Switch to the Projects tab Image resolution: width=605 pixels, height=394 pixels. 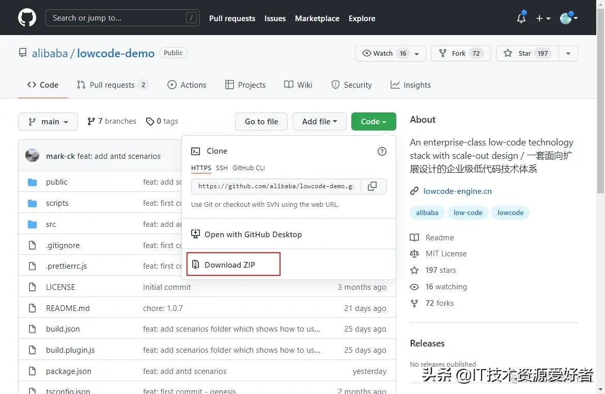(245, 85)
